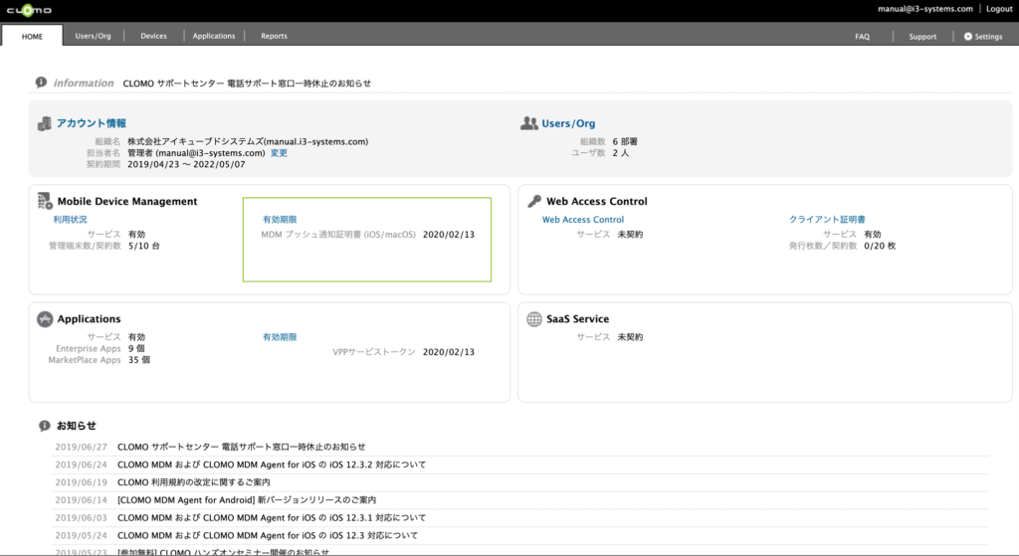Screen dimensions: 1019x556
Task: Click the 0/20 枚 issued certificates value
Action: point(880,247)
